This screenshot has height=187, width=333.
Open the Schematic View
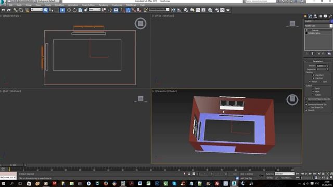click(203, 10)
